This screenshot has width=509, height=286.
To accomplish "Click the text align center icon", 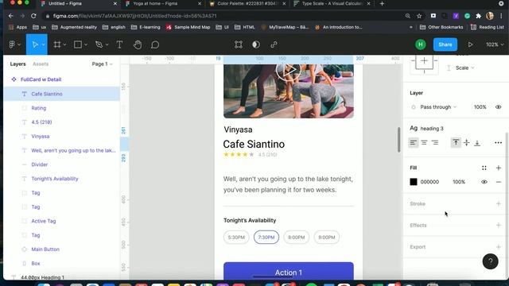I will tap(424, 143).
